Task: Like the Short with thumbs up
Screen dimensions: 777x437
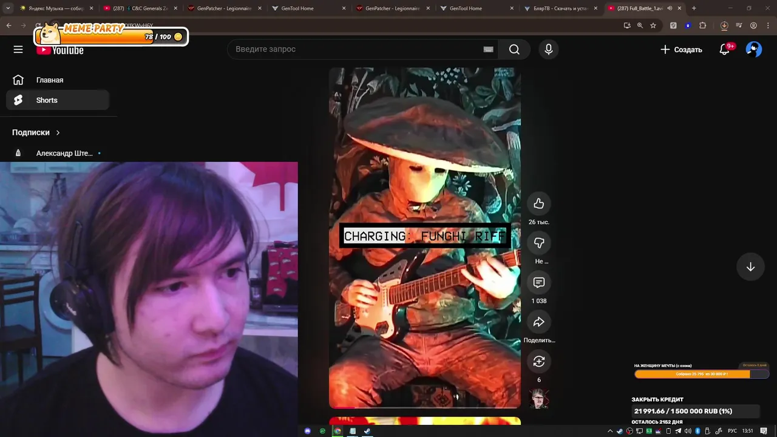Action: (539, 203)
